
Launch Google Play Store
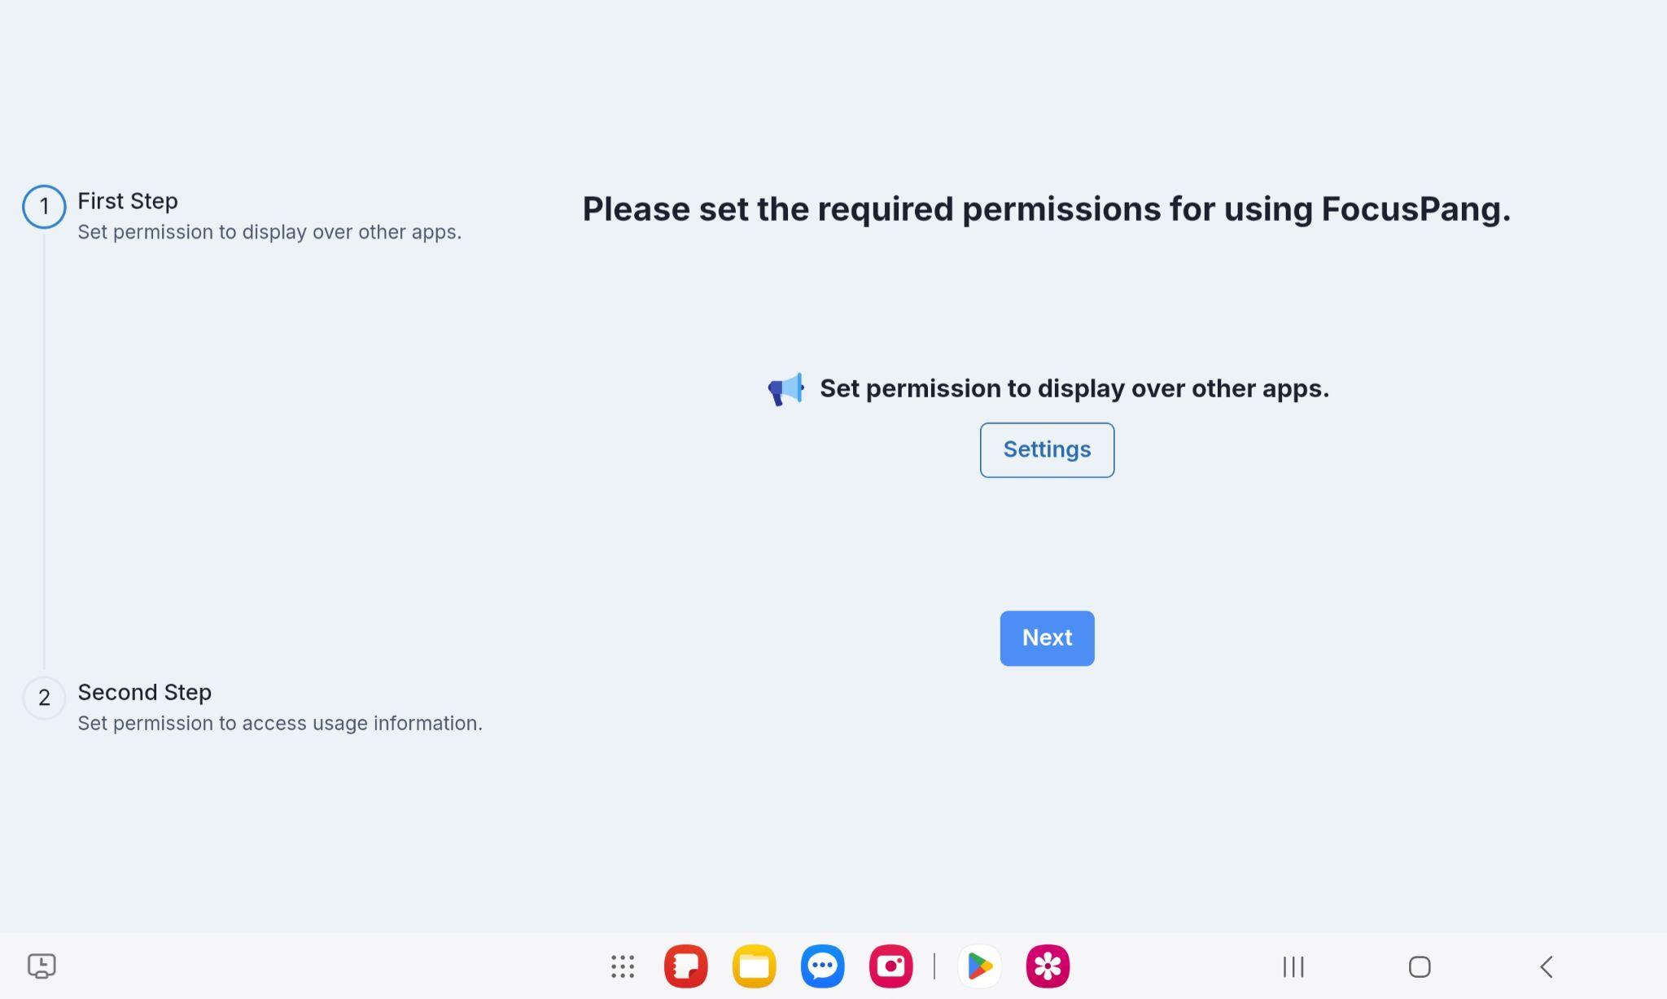pyautogui.click(x=979, y=966)
